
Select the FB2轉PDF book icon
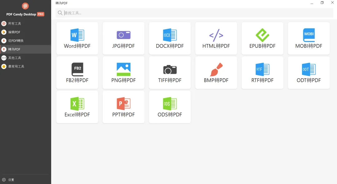pos(77,69)
